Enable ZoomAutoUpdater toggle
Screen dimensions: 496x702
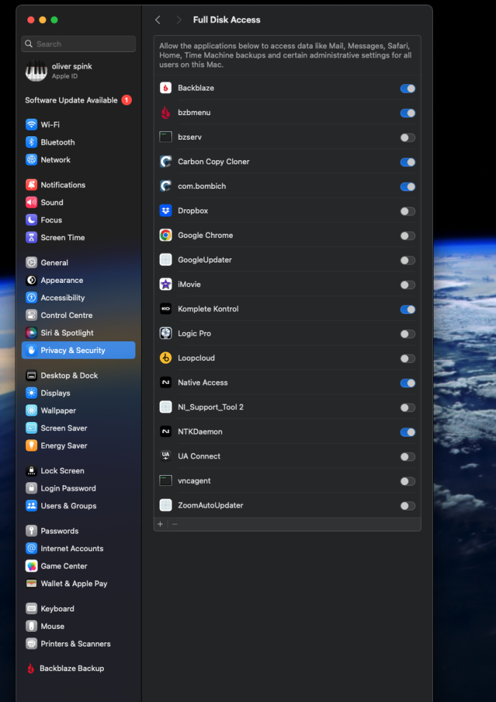[408, 506]
